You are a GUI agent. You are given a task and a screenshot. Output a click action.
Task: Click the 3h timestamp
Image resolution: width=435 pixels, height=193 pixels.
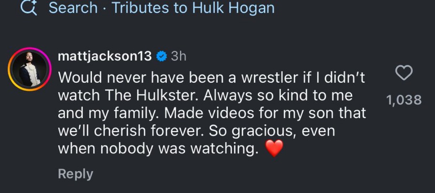(x=178, y=56)
